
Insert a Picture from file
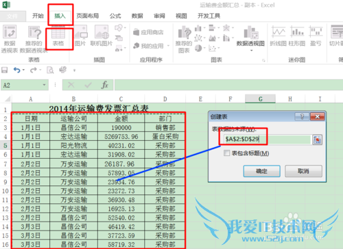tap(80, 36)
